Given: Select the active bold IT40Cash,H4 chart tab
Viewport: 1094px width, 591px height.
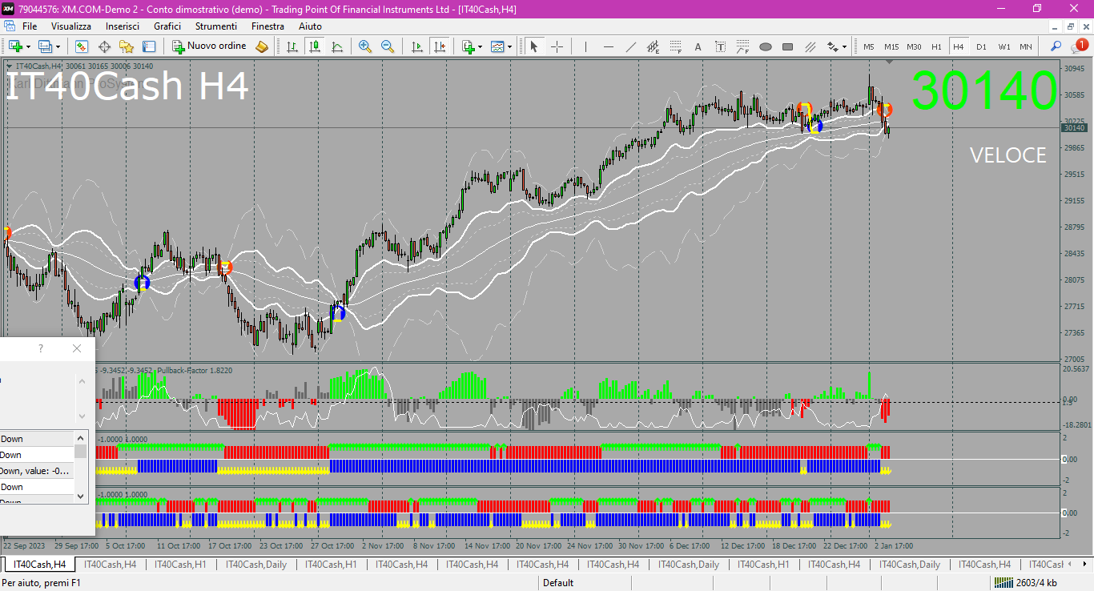Looking at the screenshot, I should pos(39,565).
